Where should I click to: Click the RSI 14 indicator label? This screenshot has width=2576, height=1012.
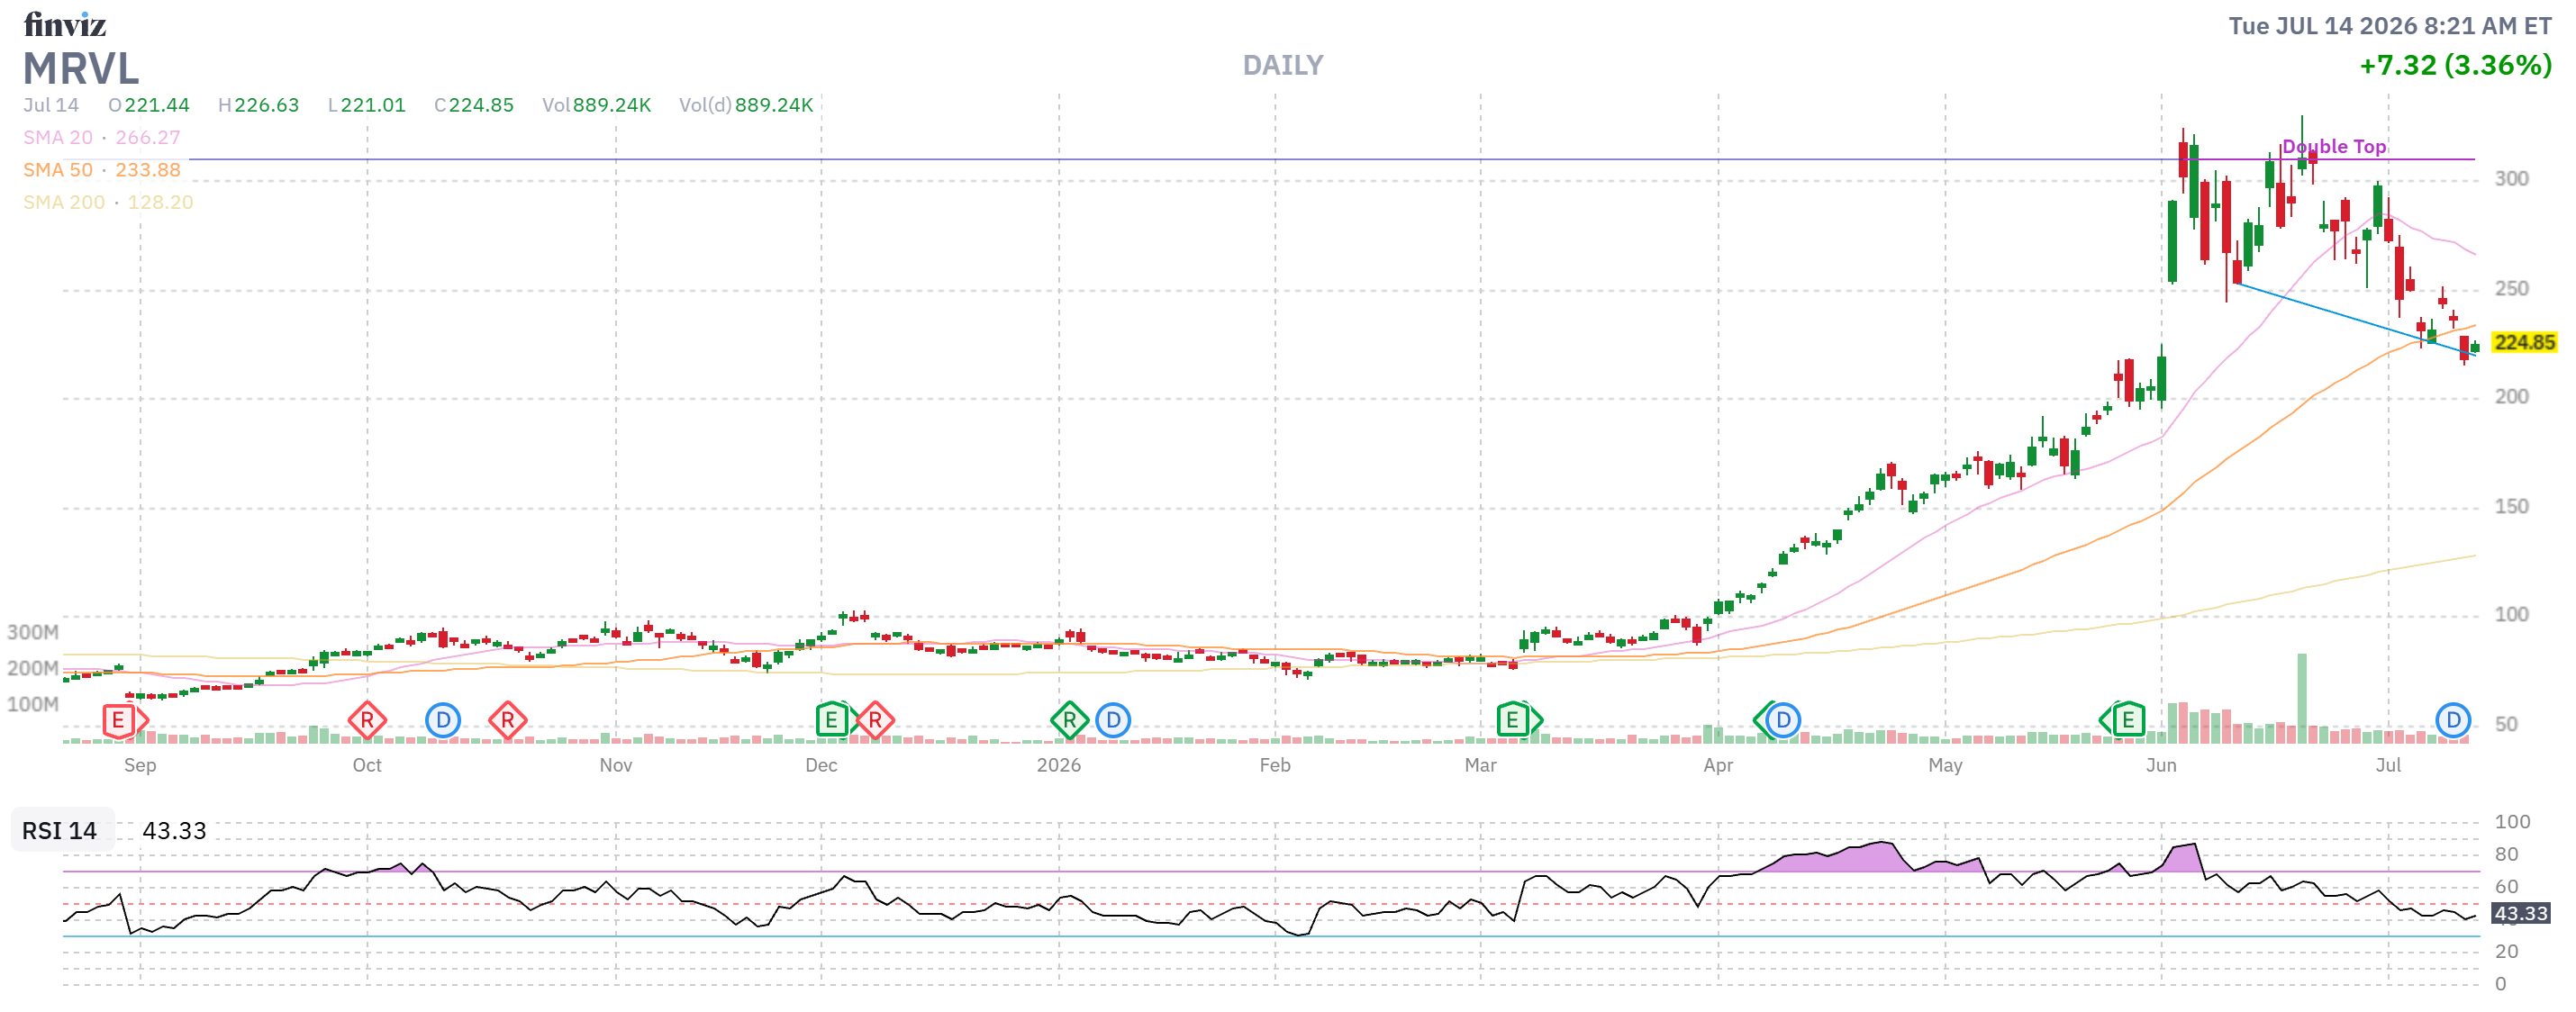(x=60, y=831)
